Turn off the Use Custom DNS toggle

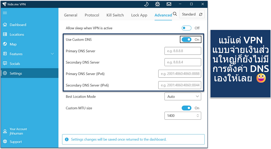(x=186, y=39)
